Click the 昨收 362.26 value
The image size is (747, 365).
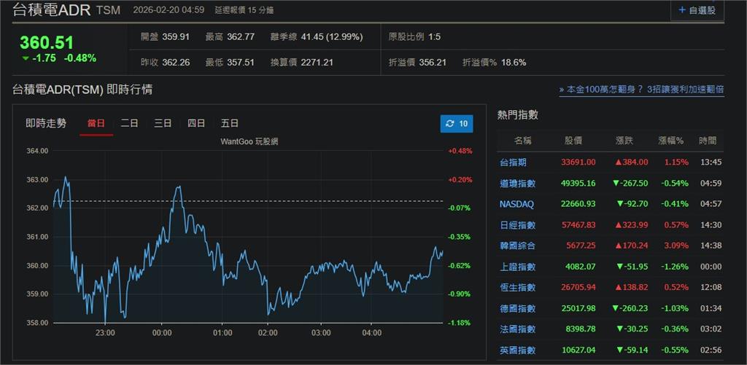pos(176,63)
